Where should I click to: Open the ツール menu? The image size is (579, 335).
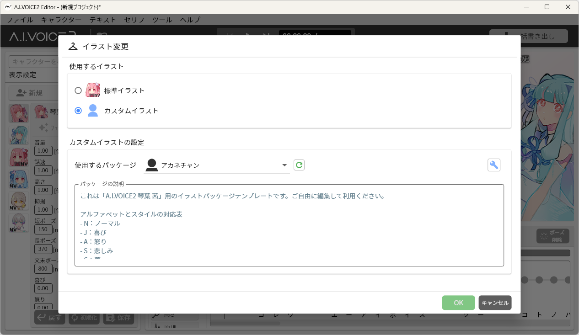pyautogui.click(x=162, y=20)
